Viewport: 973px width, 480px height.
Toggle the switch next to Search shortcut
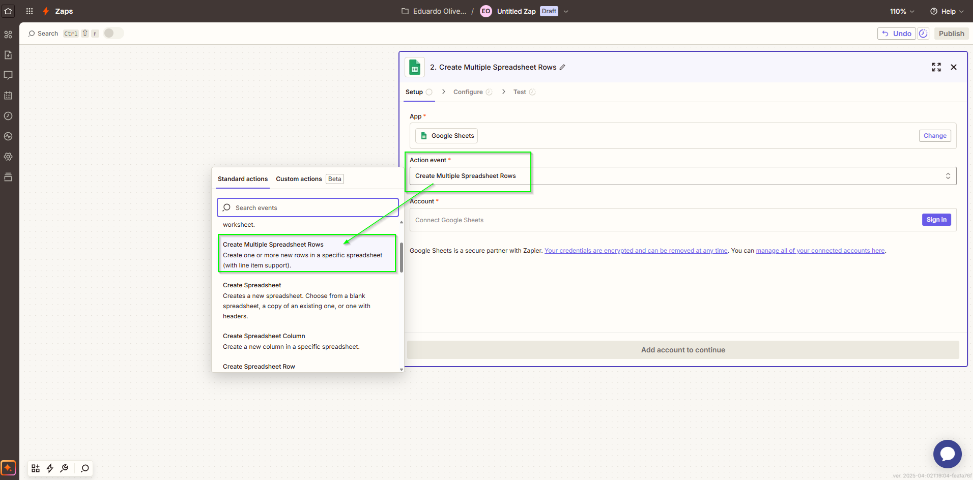pos(113,33)
